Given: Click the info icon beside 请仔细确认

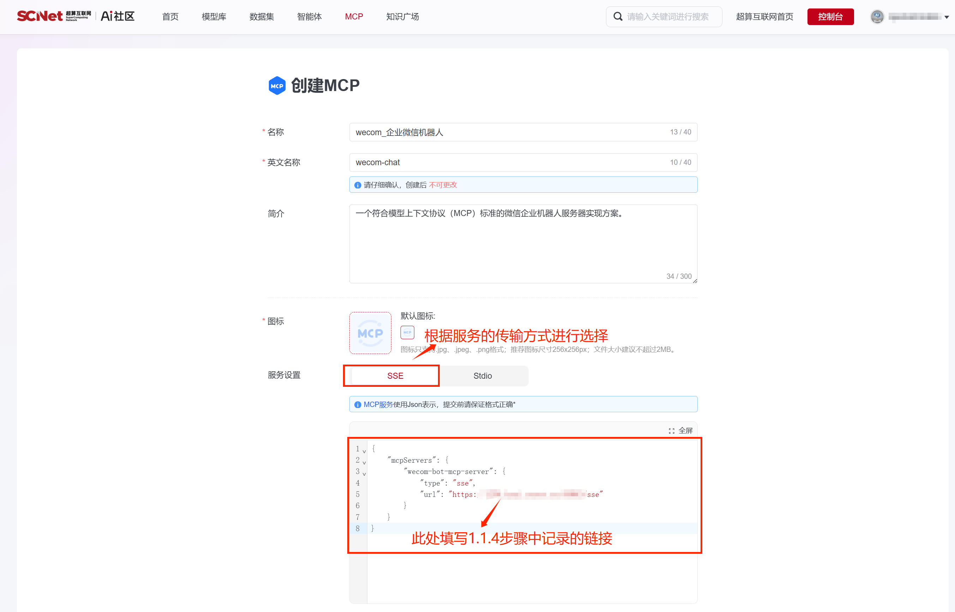Looking at the screenshot, I should (x=358, y=185).
